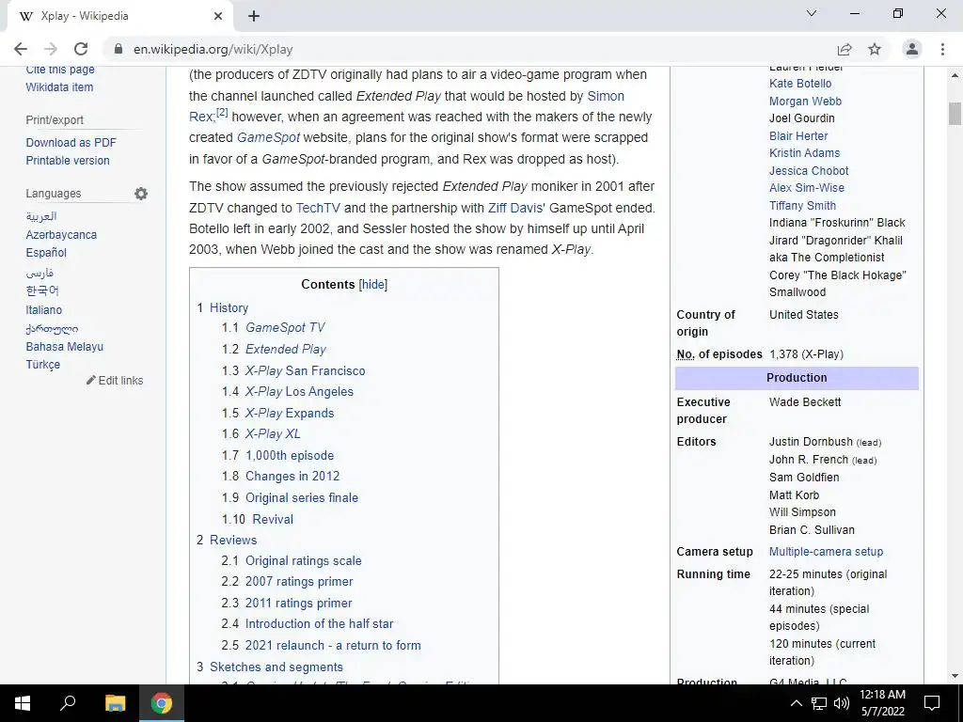Open the taskbar clock and date
963x722 pixels.
[882, 703]
